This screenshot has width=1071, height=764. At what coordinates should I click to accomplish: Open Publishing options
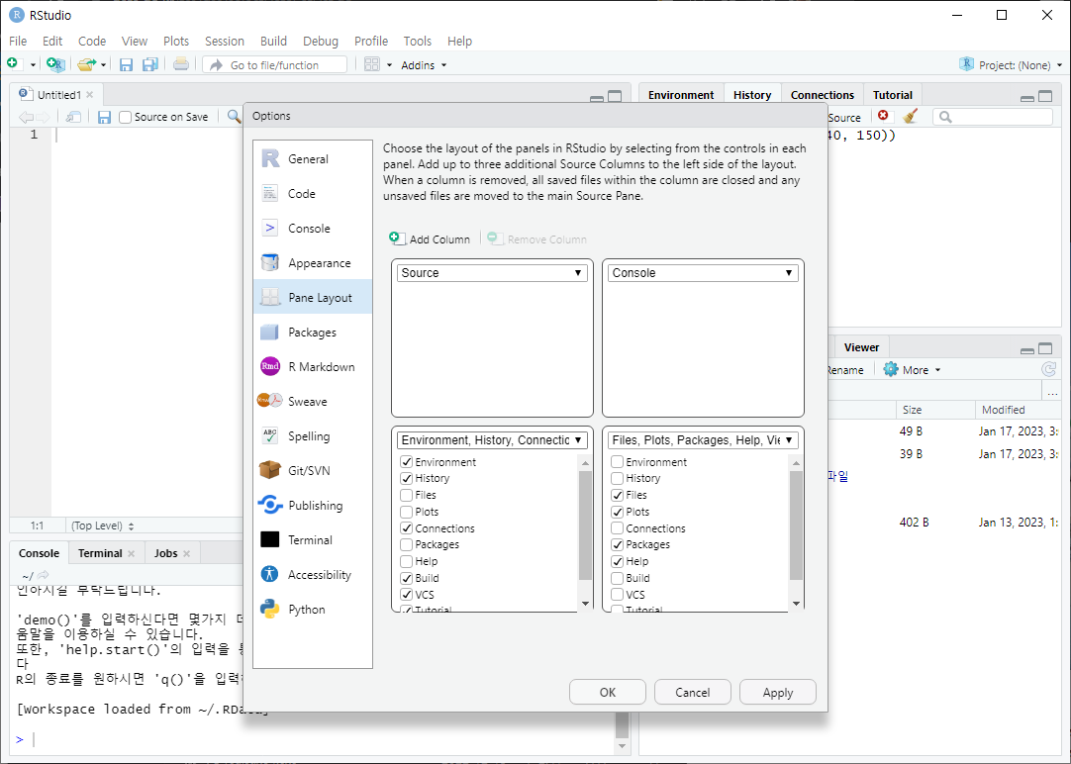312,506
